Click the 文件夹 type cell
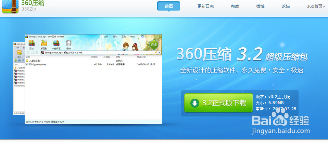The width and height of the screenshot is (328, 142). 119,61
